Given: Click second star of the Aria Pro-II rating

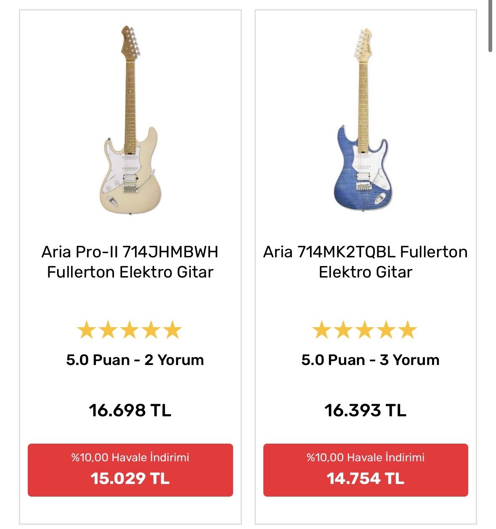Looking at the screenshot, I should click(108, 330).
